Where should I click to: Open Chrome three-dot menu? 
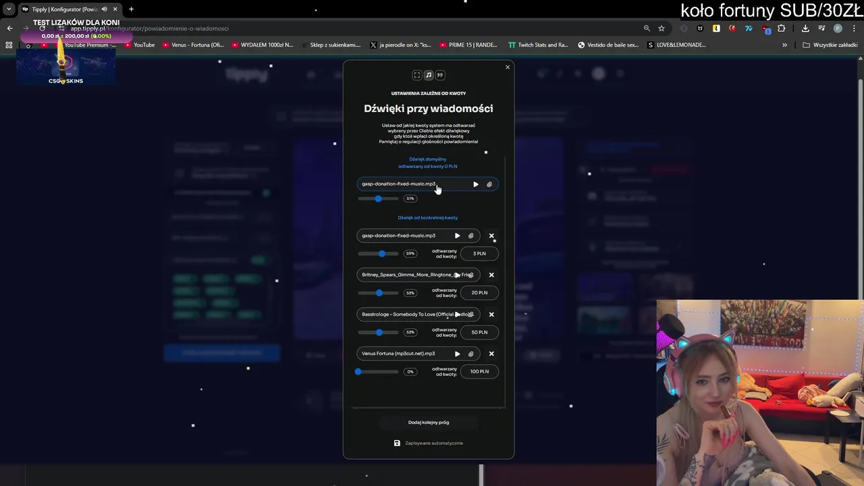point(854,28)
